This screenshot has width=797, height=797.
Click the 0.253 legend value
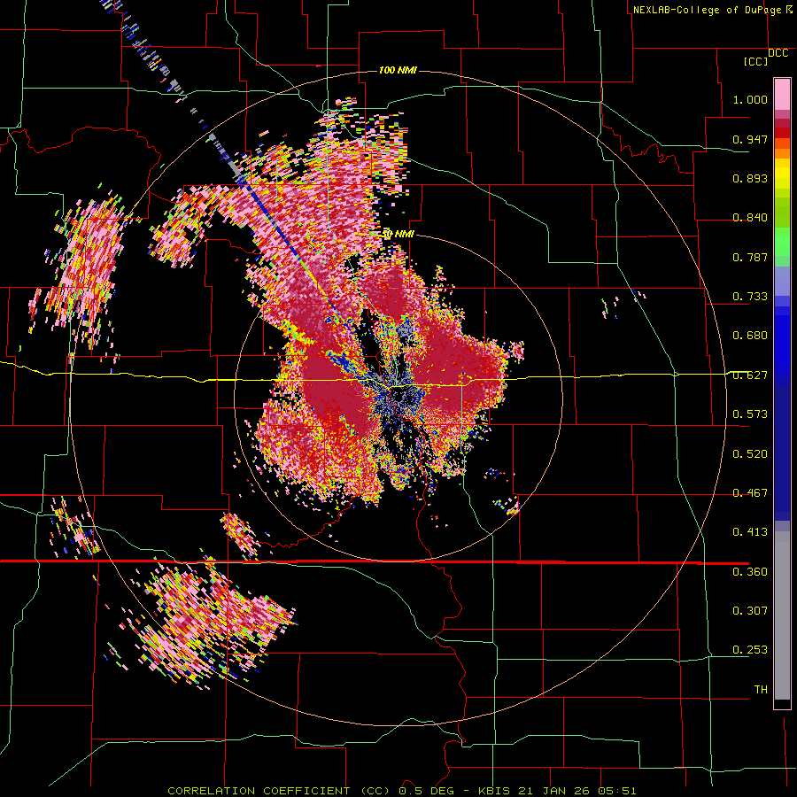(x=750, y=650)
